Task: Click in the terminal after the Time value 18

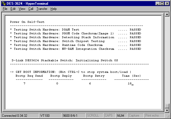Action: click(133, 84)
